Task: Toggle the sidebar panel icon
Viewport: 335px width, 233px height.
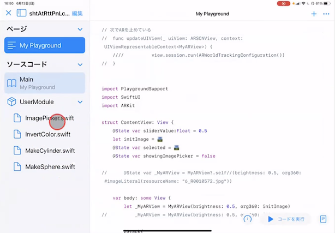Action: pos(22,13)
